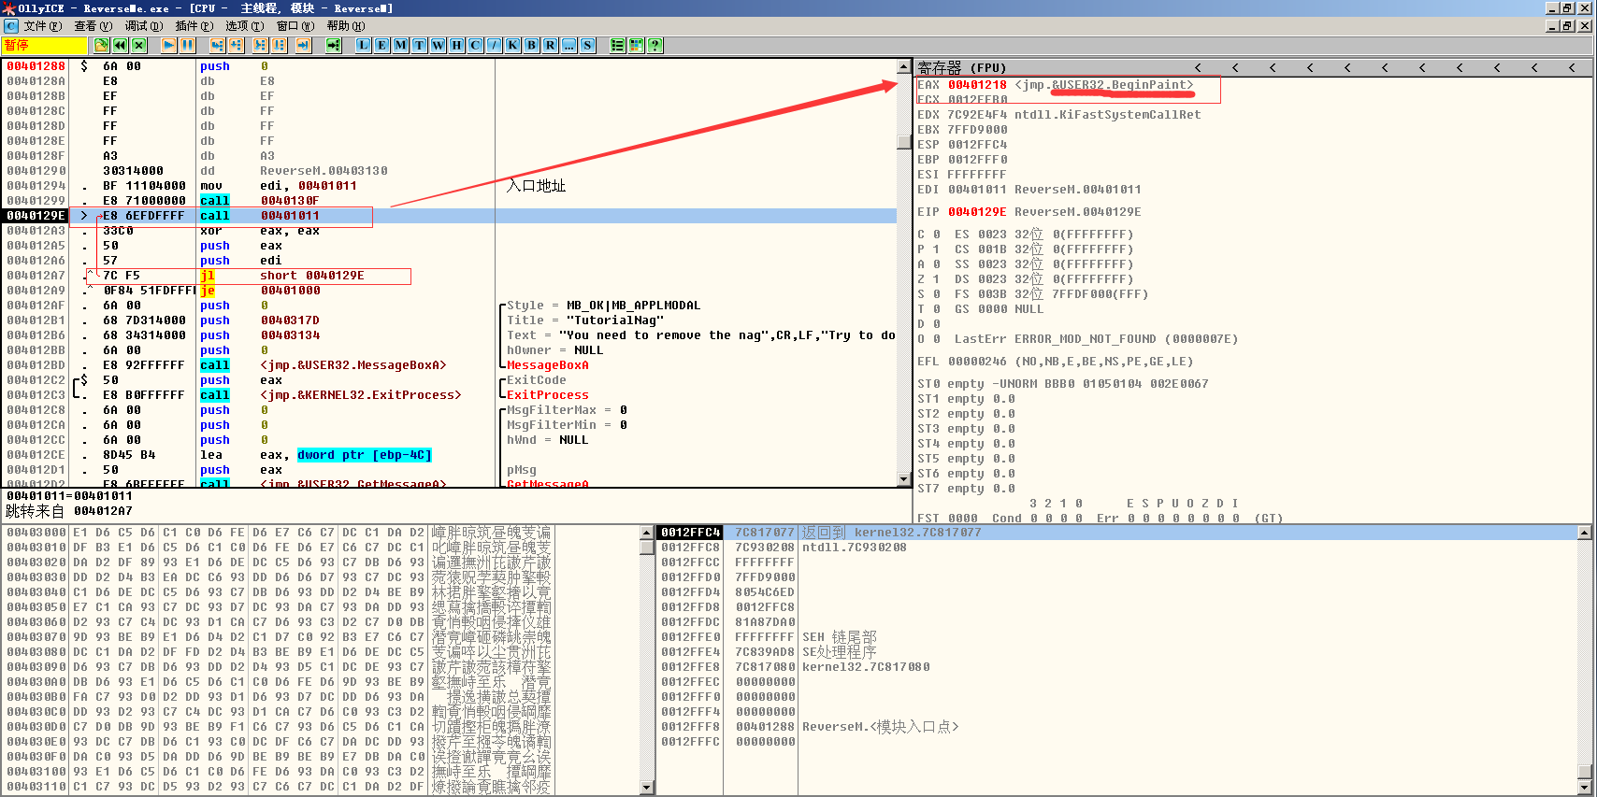The image size is (1597, 797).
Task: Click the hex dump scrollbar up arrow
Action: [x=646, y=533]
